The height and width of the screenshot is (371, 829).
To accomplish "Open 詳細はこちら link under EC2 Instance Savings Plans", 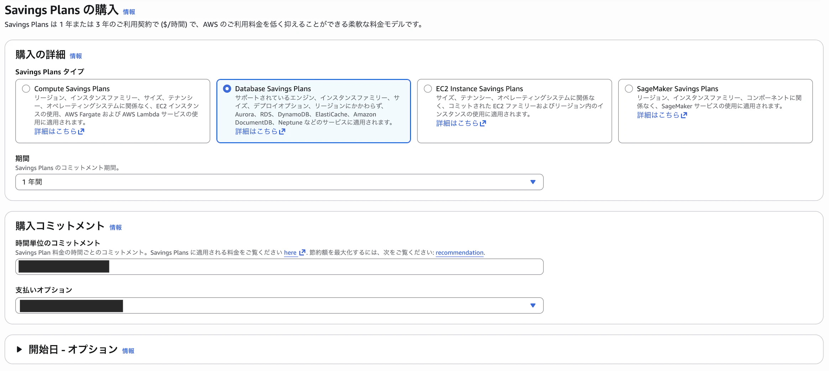I will 461,123.
